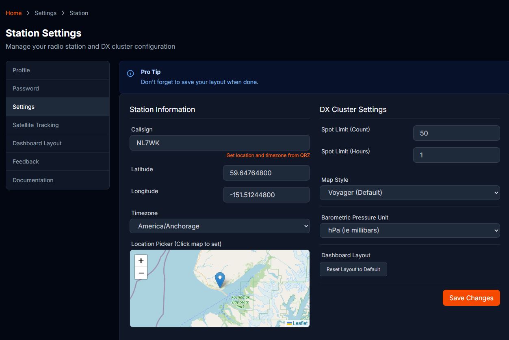Click Get location and timezone from QRZ
The image size is (509, 340).
point(268,155)
